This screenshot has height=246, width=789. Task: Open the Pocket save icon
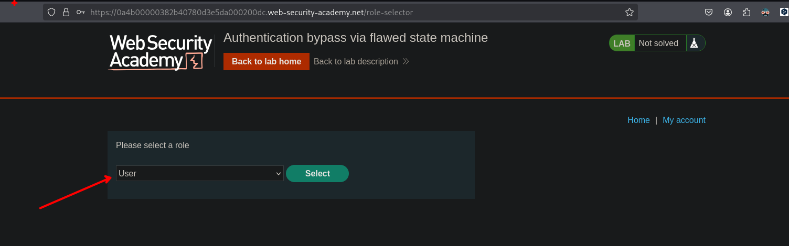tap(708, 12)
